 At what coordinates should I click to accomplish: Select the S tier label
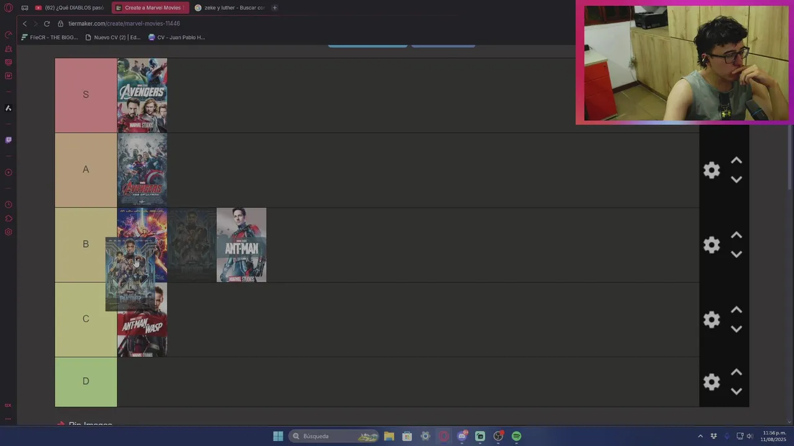86,95
